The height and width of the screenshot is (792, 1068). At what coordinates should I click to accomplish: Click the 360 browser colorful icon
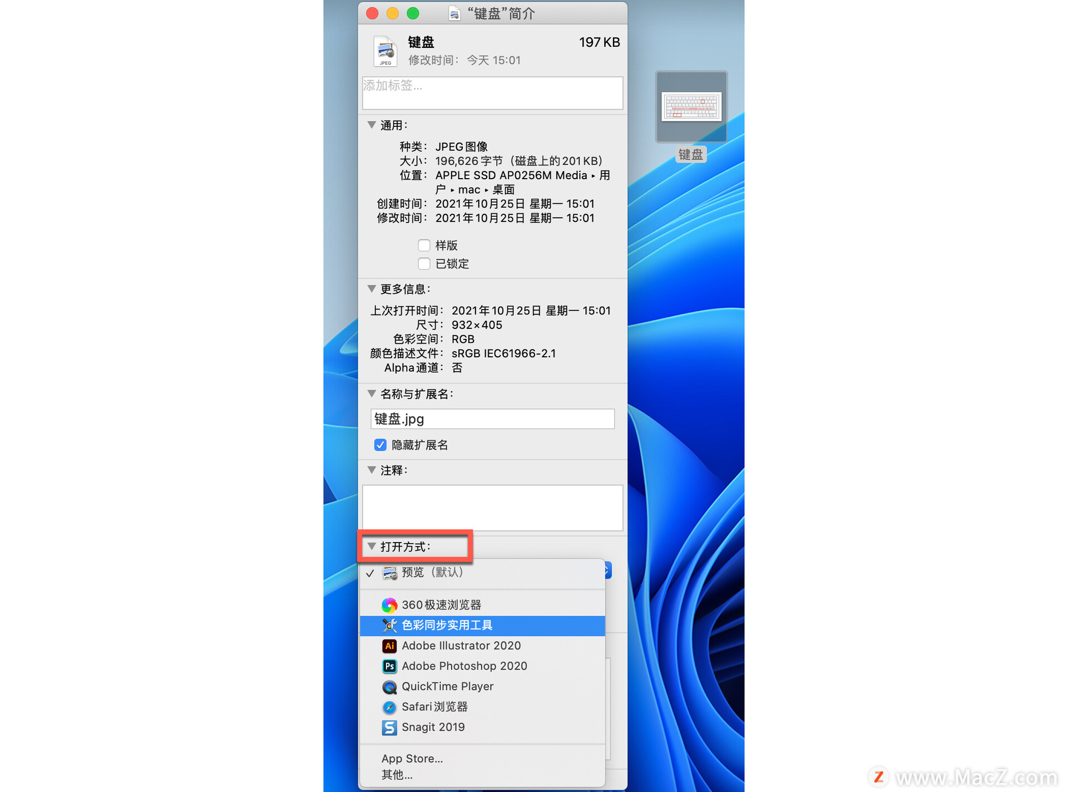coord(389,605)
